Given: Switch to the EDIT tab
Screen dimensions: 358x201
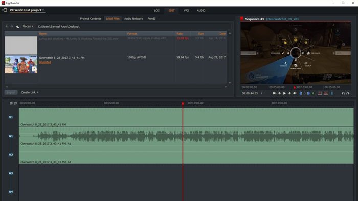Looking at the screenshot, I should coord(171,11).
